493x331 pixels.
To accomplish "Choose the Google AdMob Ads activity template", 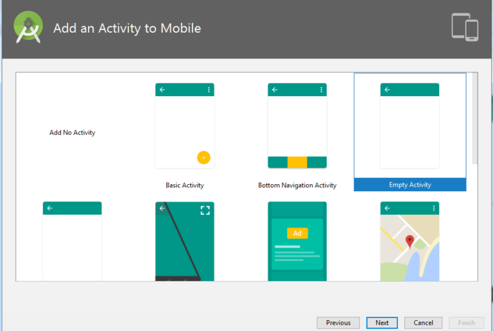I will click(x=297, y=241).
